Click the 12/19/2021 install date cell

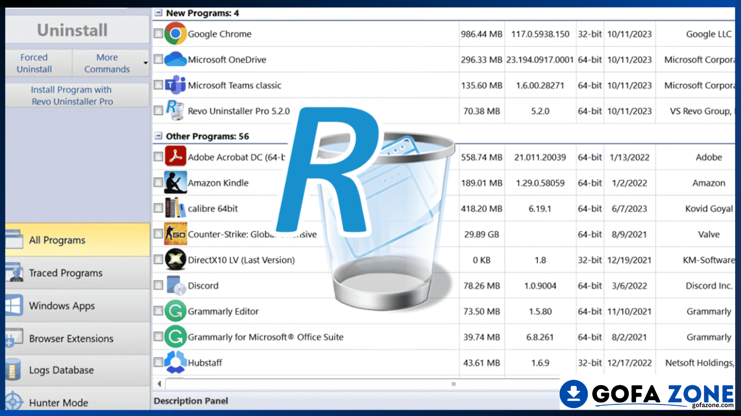[x=629, y=260]
